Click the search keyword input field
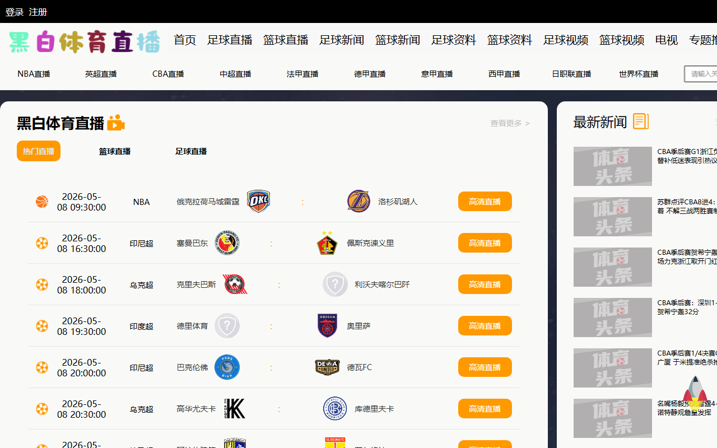717x448 pixels. 701,74
